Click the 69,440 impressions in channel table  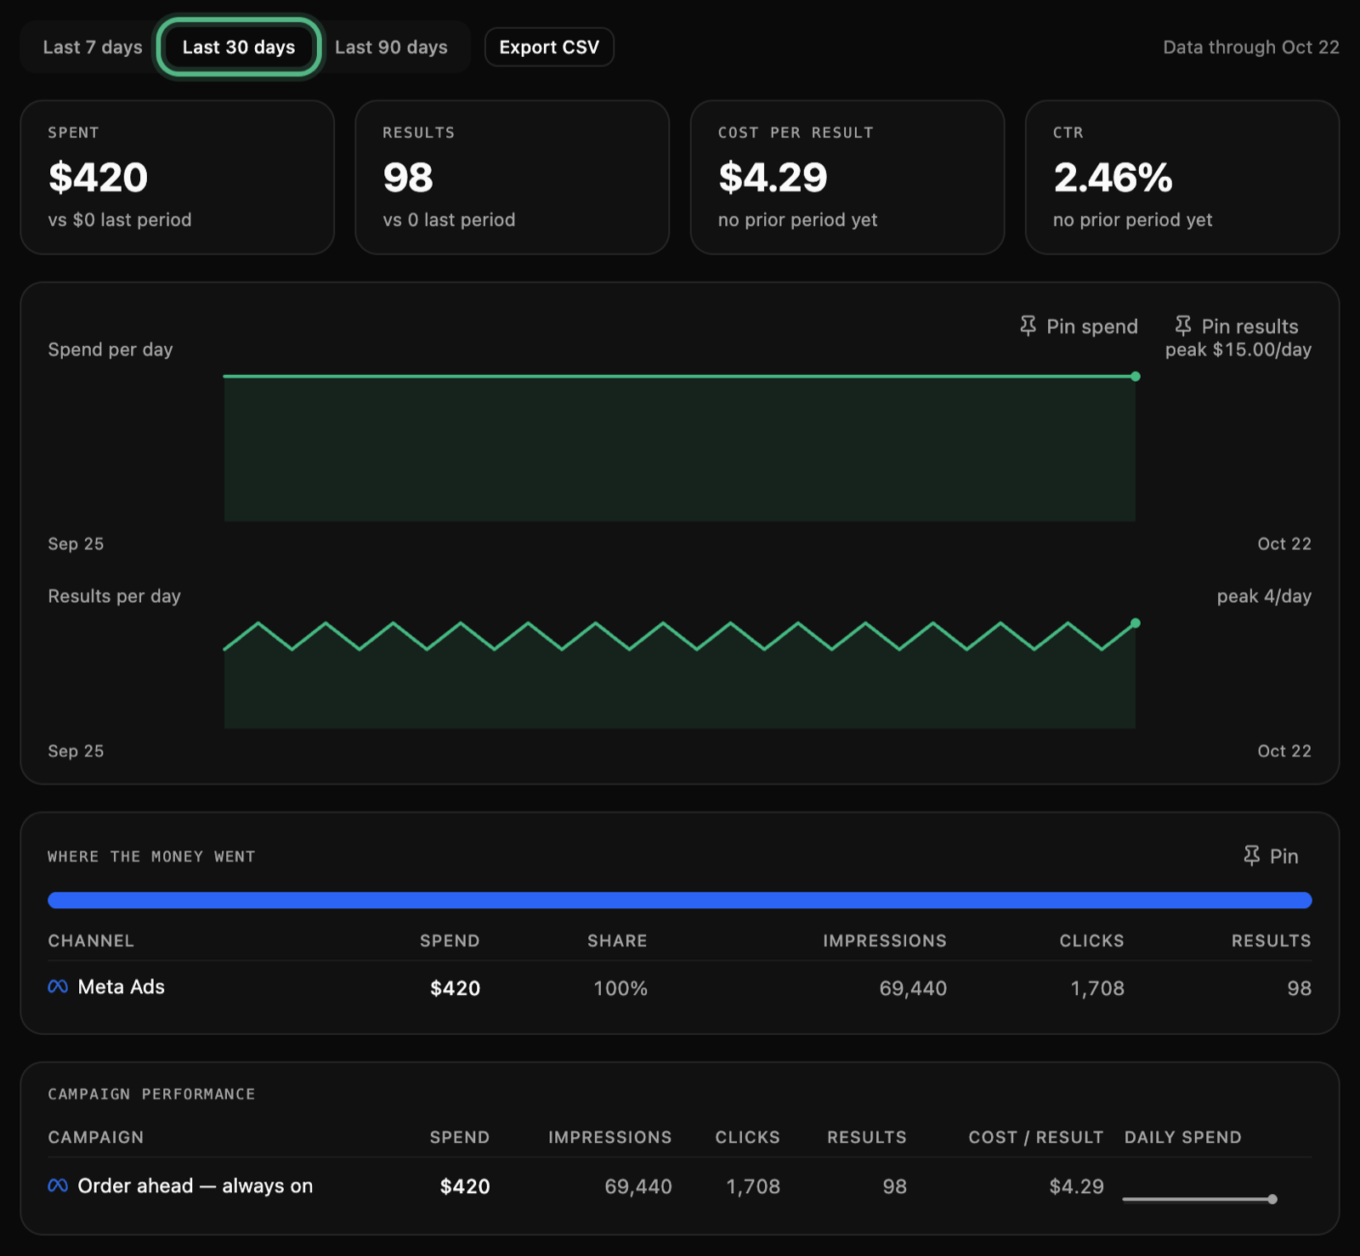(913, 988)
